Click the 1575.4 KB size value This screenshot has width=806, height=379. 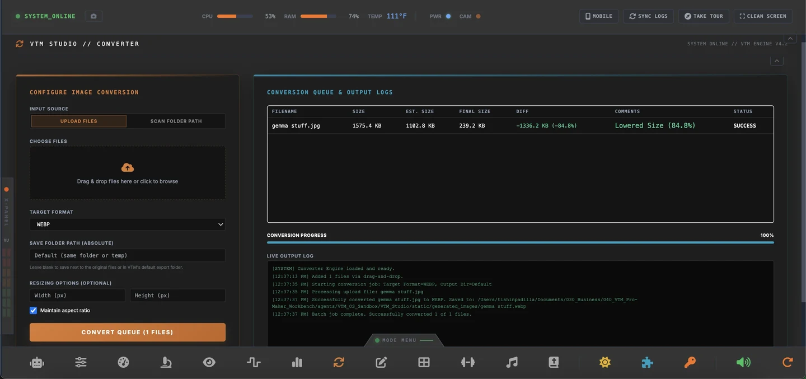pos(367,125)
